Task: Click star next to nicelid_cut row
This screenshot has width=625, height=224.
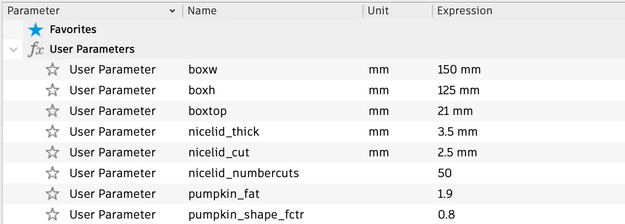Action: [x=52, y=152]
